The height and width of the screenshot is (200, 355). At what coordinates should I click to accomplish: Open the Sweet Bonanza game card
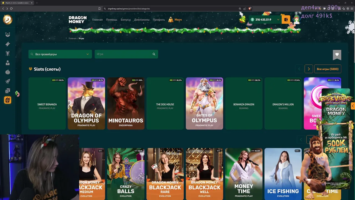47,103
